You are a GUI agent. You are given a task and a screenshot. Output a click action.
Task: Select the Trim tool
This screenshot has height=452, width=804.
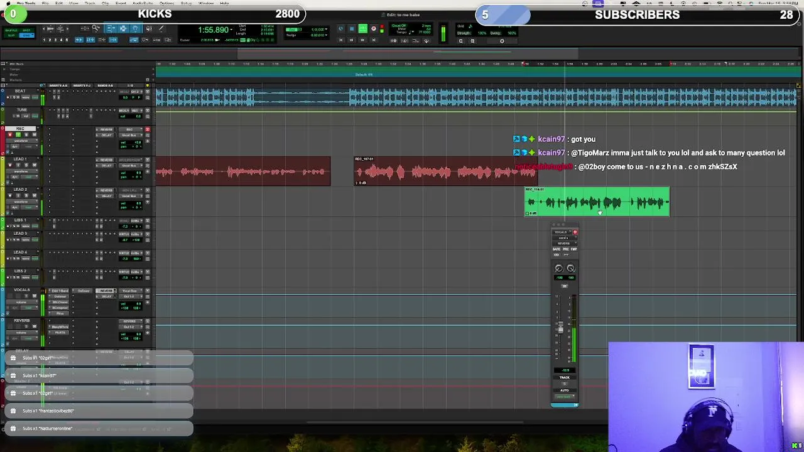111,29
